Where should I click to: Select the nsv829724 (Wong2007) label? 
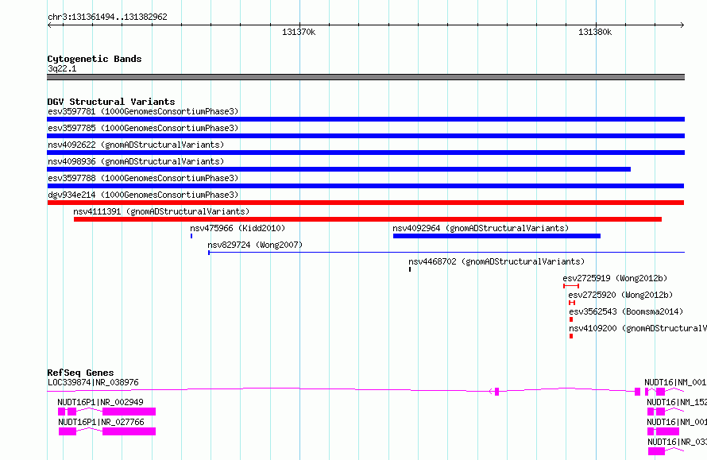tap(255, 245)
